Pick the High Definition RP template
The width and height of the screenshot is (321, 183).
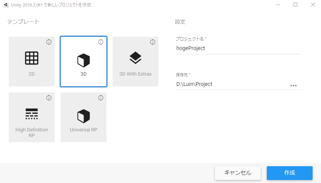click(x=32, y=117)
